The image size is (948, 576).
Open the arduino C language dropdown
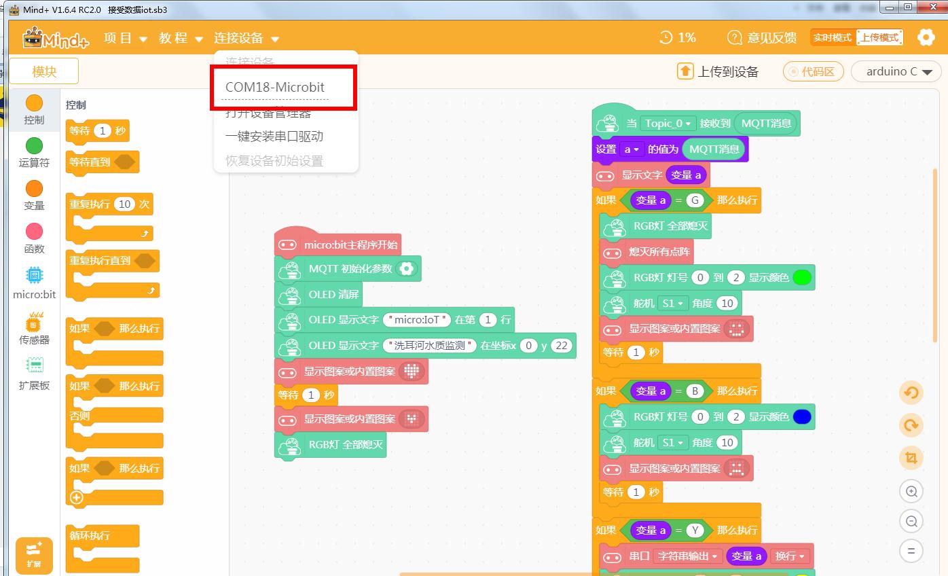[x=896, y=71]
